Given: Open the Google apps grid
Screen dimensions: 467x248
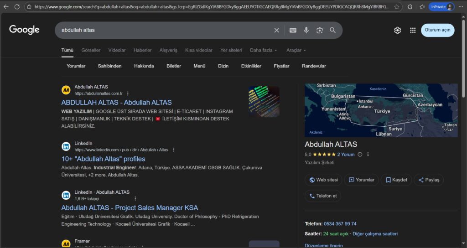Looking at the screenshot, I should pos(413,30).
